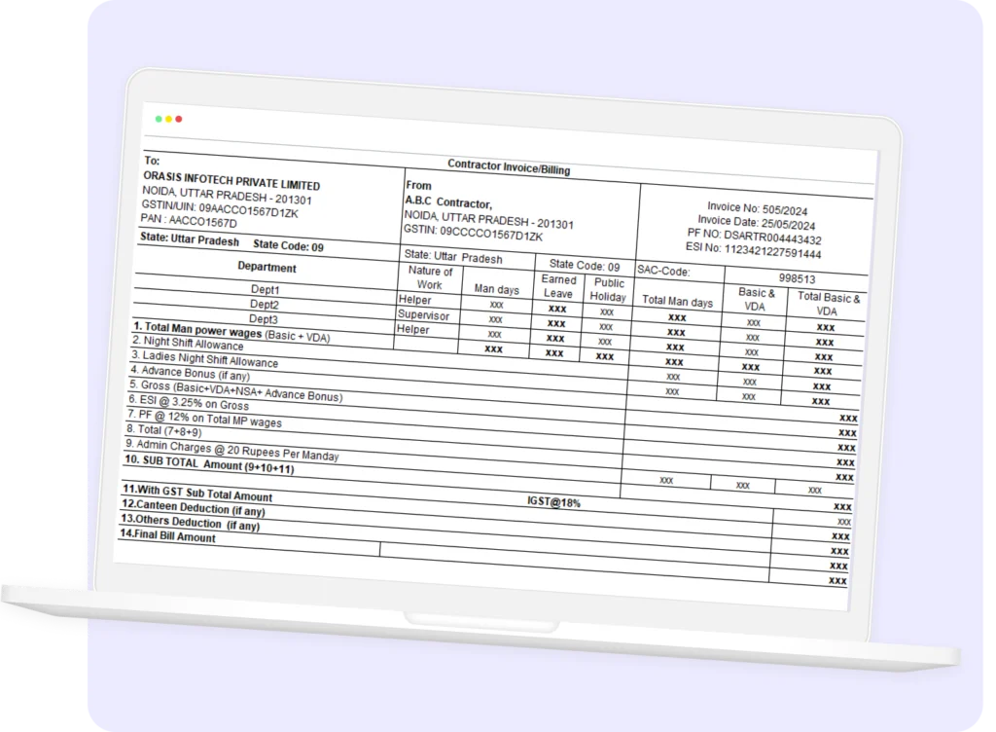Click '13.Others Deduction (if any)' row
The width and height of the screenshot is (996, 732).
tap(190, 522)
